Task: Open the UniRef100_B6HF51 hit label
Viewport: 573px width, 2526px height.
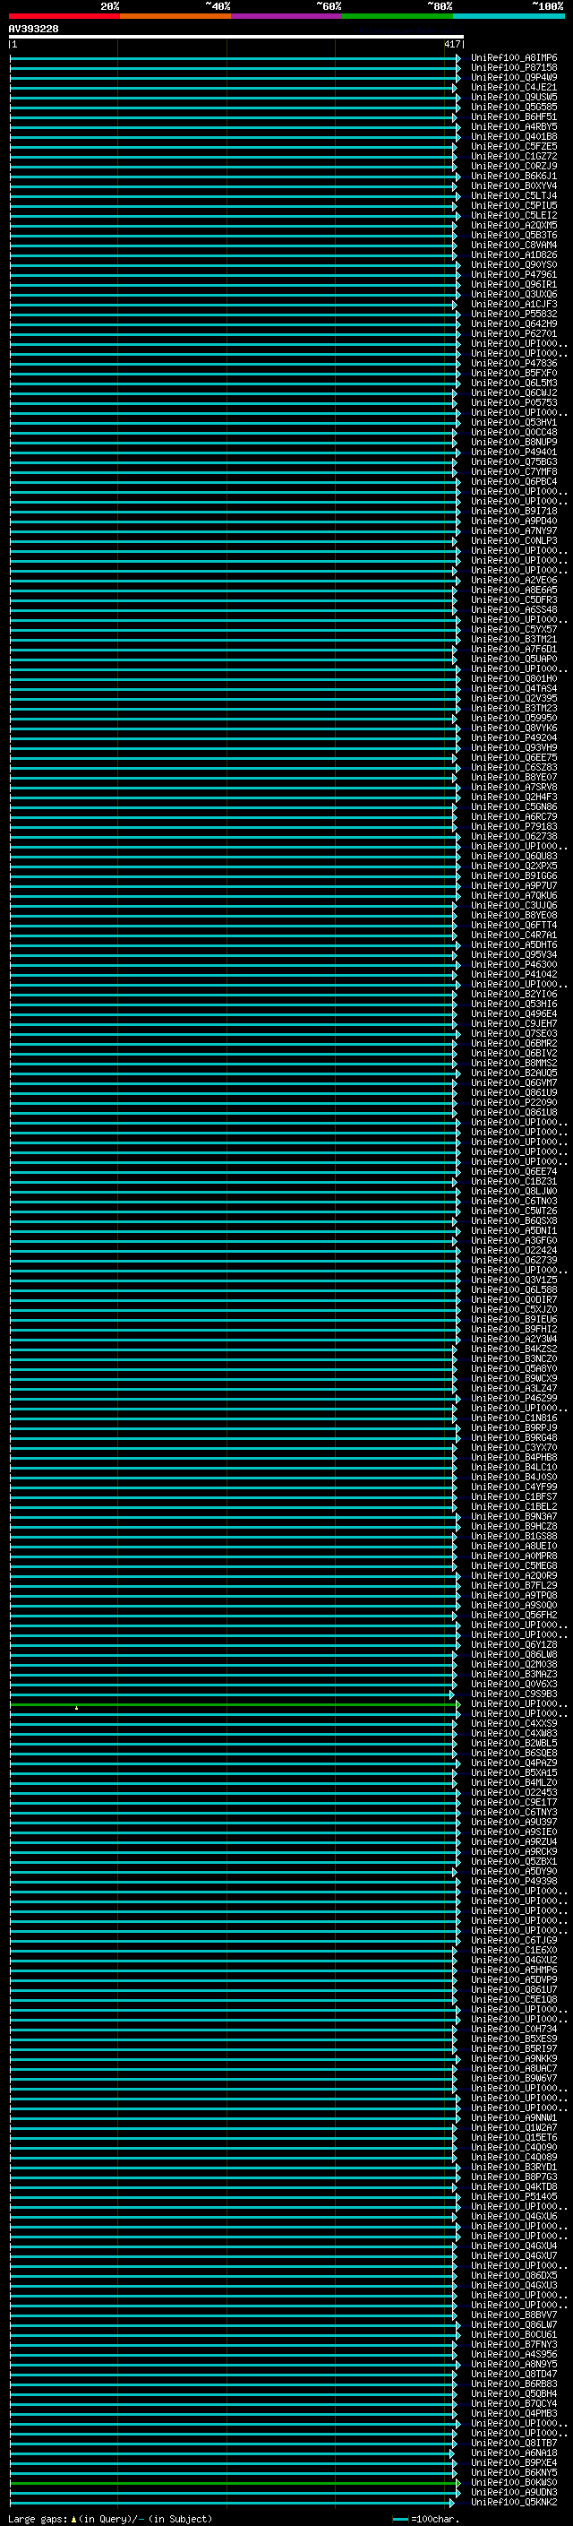Action: click(x=514, y=116)
